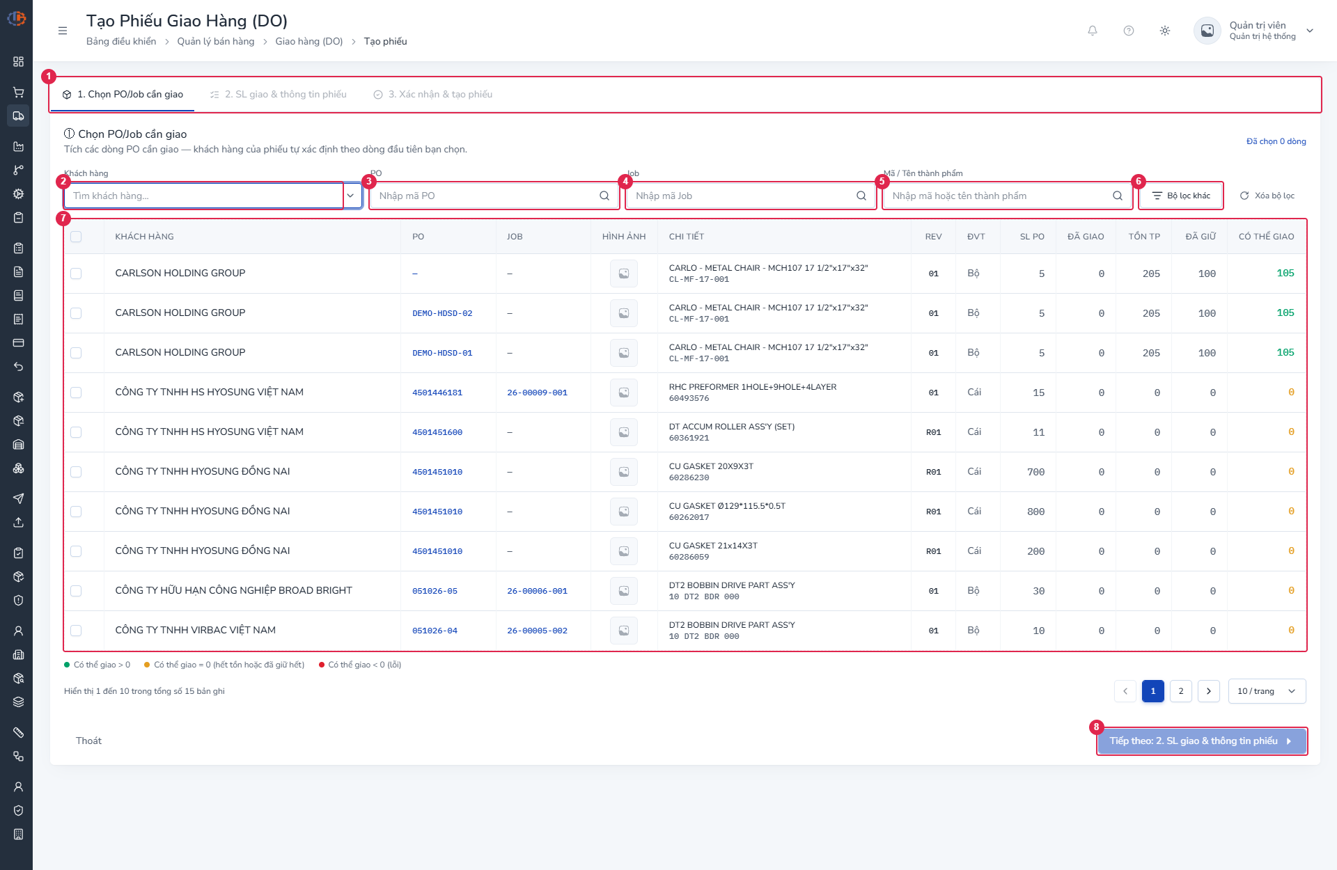The width and height of the screenshot is (1337, 870).
Task: Check the BROAD BRIGHT company row
Action: (x=76, y=591)
